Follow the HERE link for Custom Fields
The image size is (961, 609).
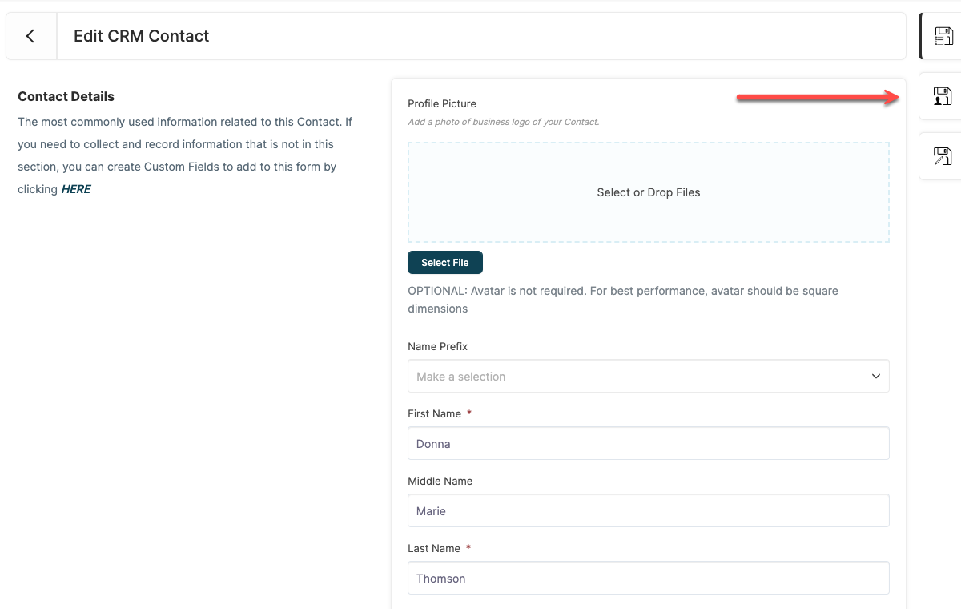point(76,189)
